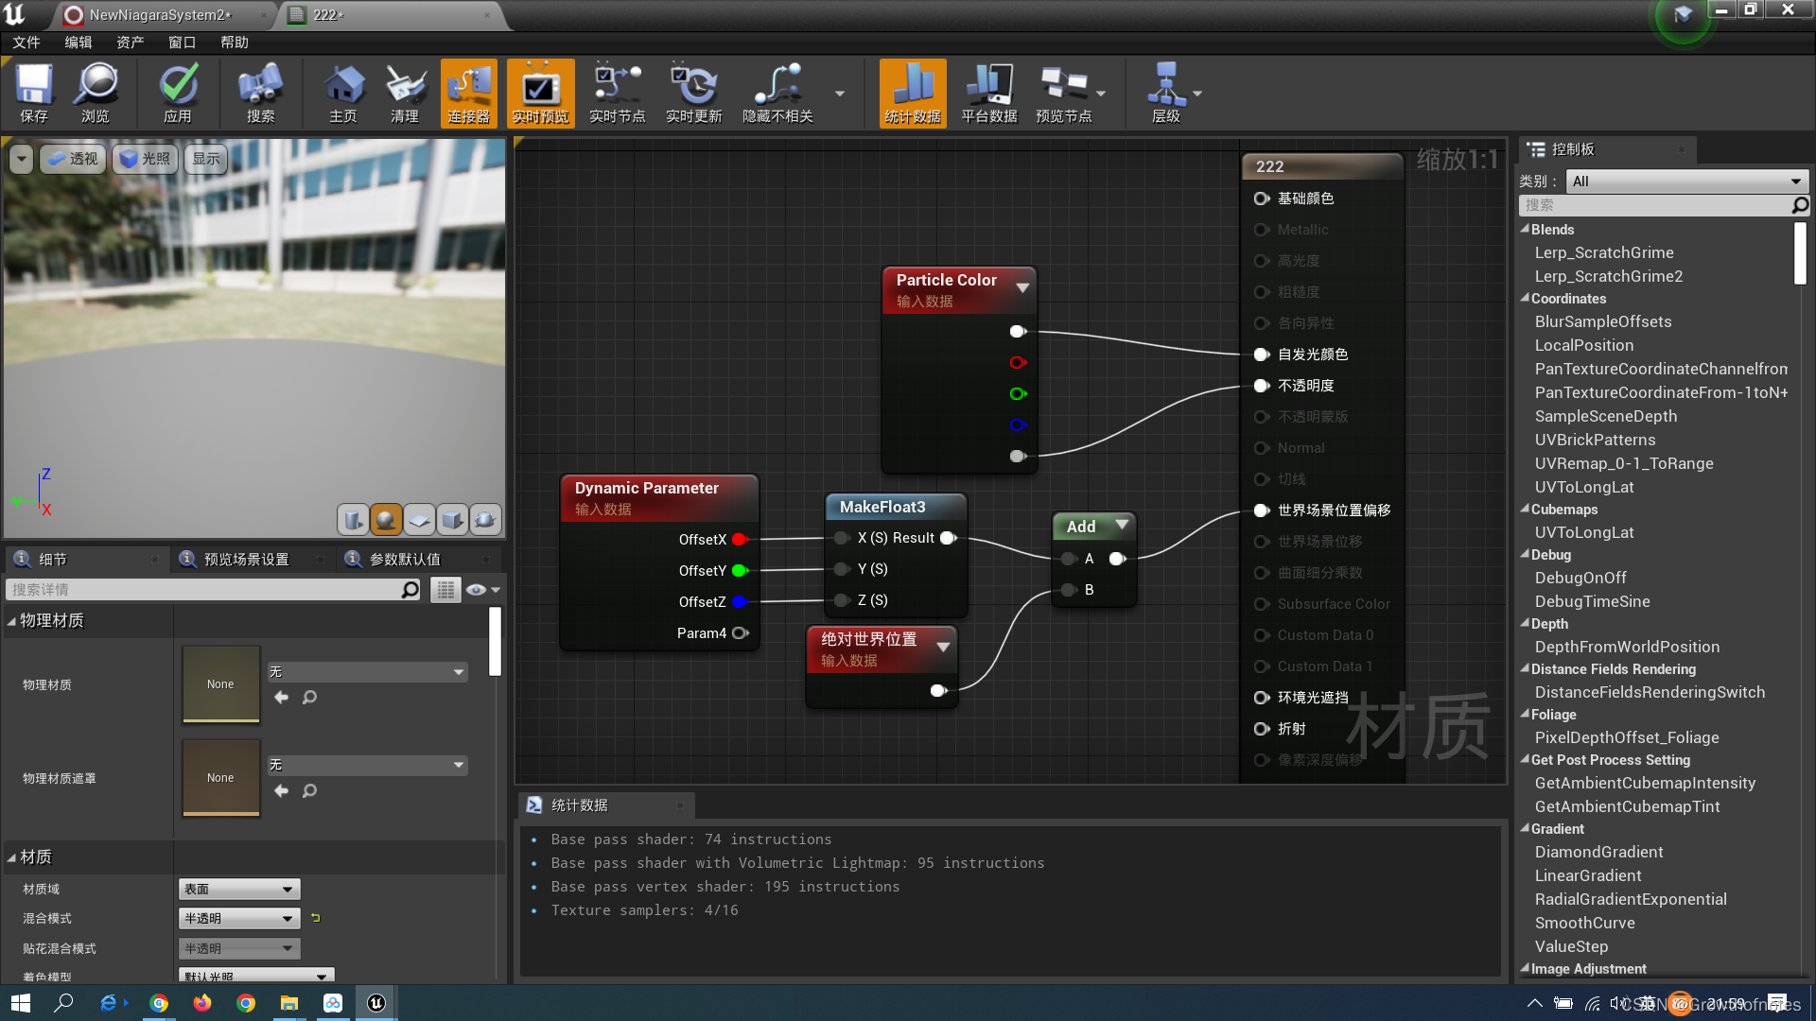This screenshot has width=1816, height=1021.
Task: Toggle lighting in the preview viewport
Action: (x=145, y=158)
